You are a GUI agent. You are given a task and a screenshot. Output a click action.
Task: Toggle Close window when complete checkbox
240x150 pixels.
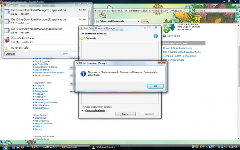point(83,107)
